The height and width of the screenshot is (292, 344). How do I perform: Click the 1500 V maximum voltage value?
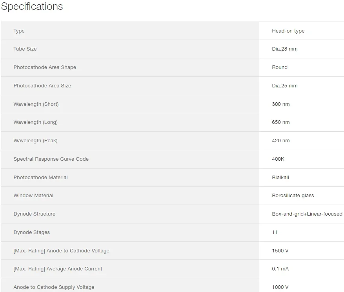(x=280, y=251)
